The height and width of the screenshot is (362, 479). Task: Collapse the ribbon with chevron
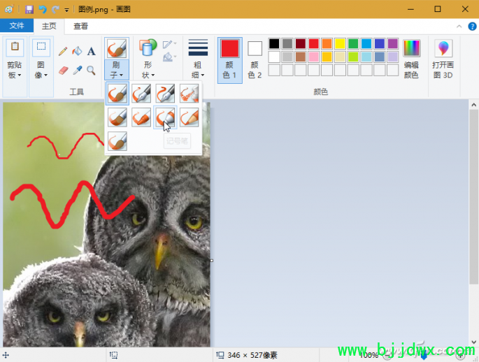pyautogui.click(x=459, y=27)
